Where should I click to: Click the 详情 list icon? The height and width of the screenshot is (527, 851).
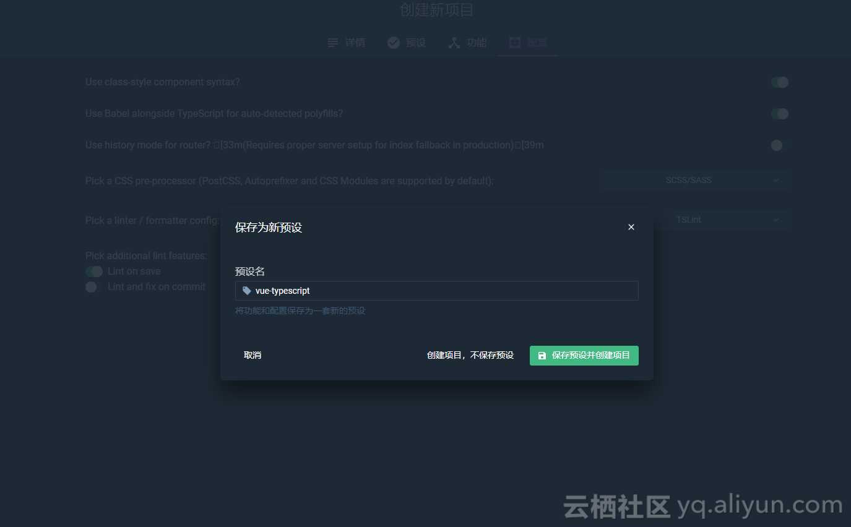(333, 42)
